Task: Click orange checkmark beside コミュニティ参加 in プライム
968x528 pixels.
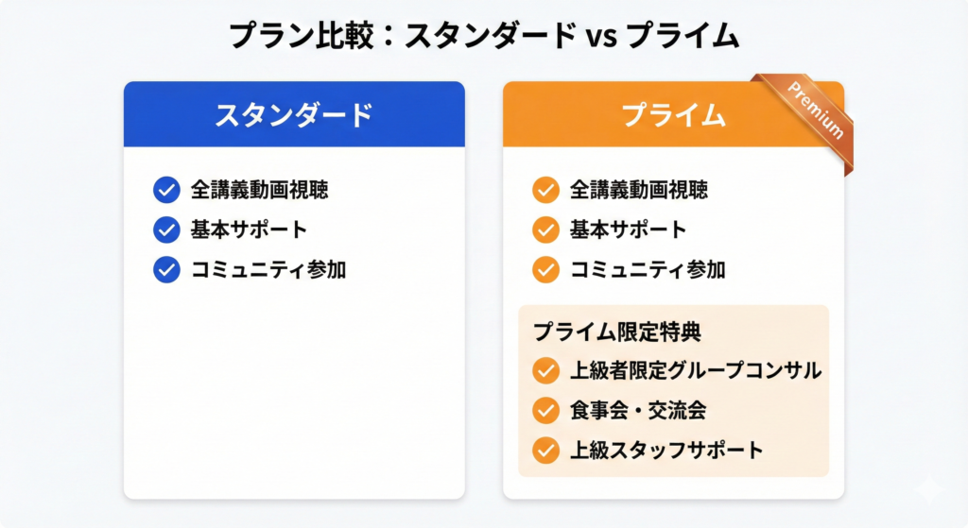Action: pos(545,269)
